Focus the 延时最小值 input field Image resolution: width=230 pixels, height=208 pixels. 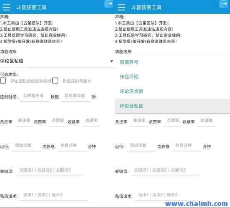(35, 96)
